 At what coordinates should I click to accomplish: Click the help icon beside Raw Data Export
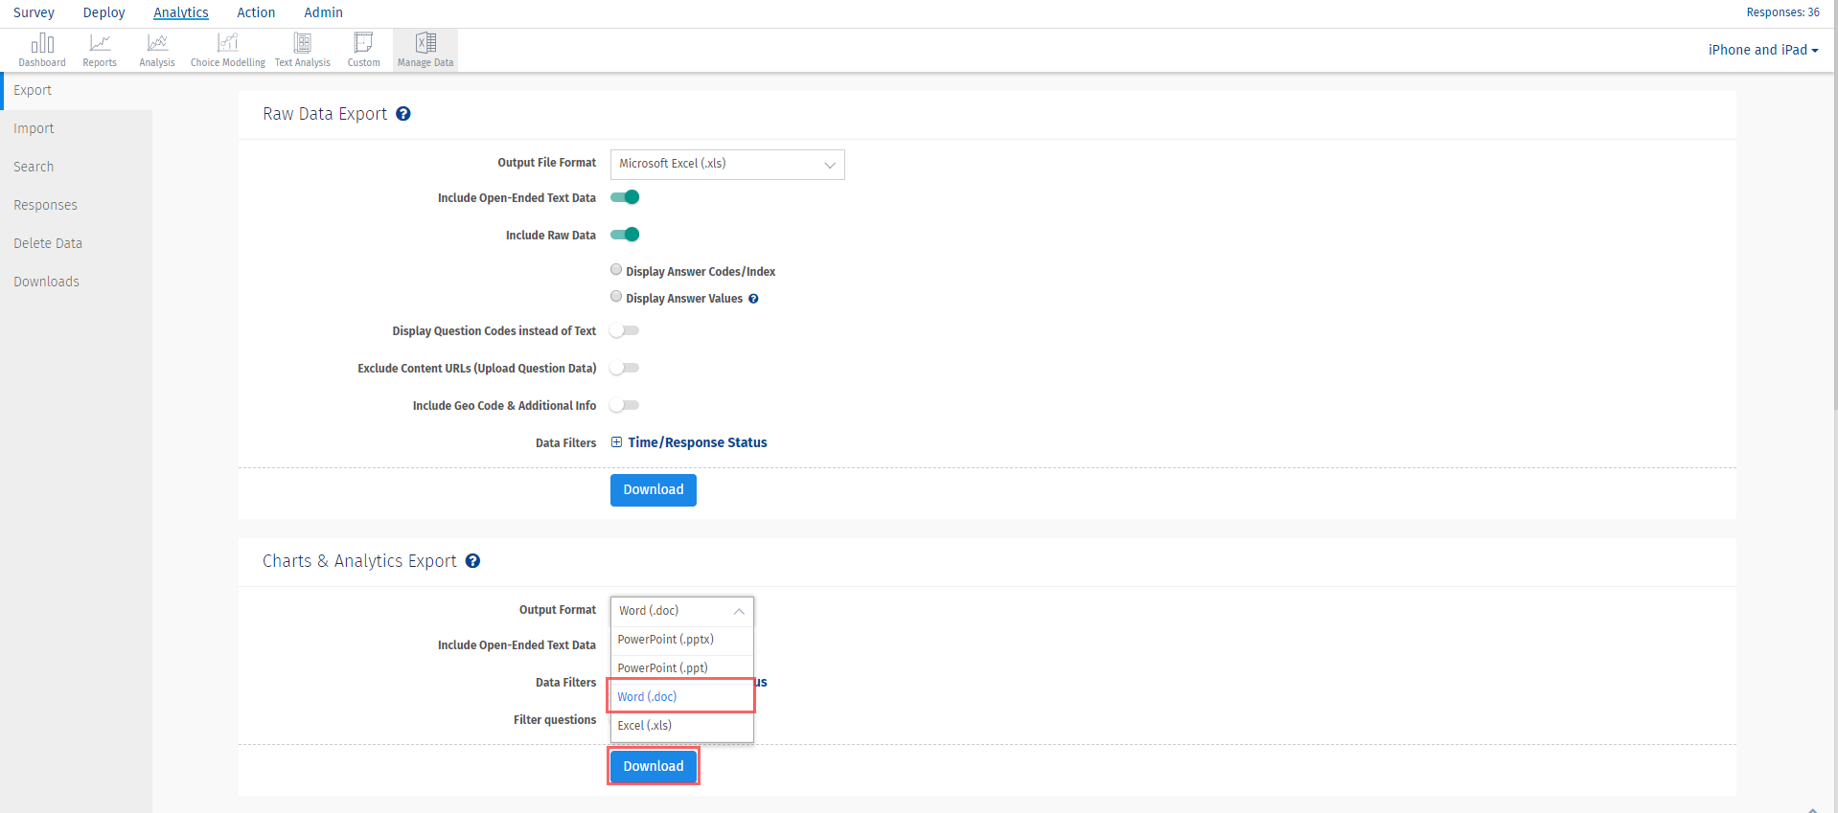[x=403, y=114]
